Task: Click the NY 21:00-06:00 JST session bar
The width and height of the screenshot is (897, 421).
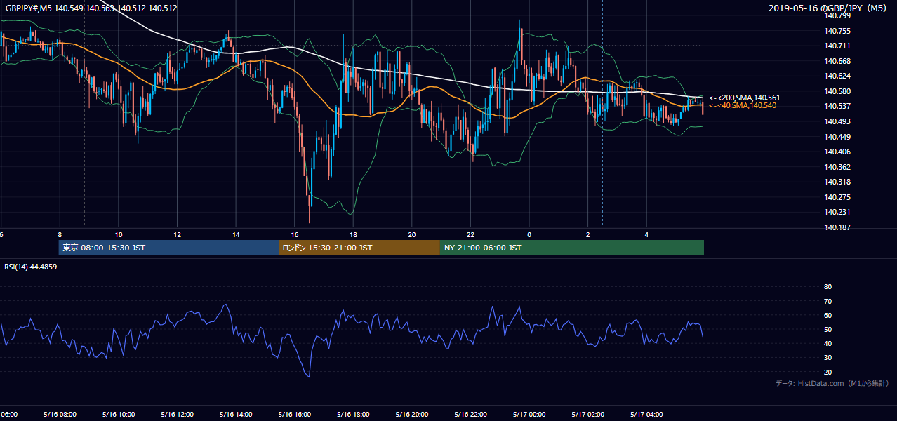Action: pyautogui.click(x=572, y=248)
